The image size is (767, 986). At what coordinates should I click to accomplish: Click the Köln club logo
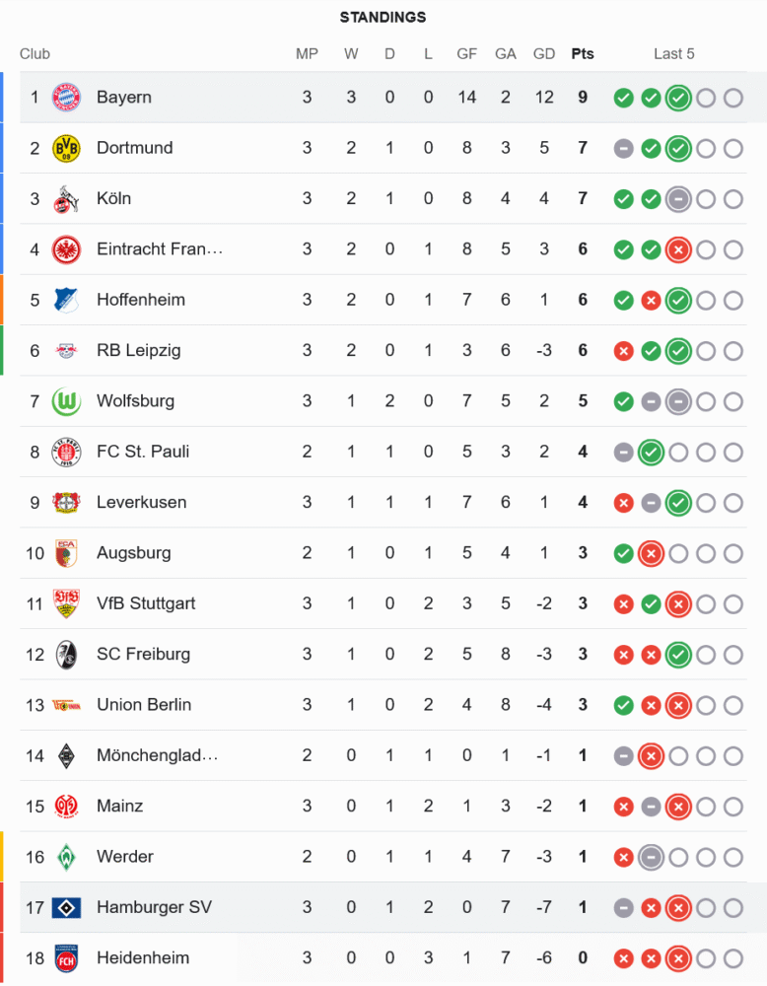click(x=66, y=198)
